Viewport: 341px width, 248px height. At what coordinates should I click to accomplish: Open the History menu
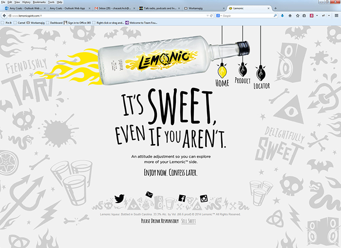[x=26, y=2]
